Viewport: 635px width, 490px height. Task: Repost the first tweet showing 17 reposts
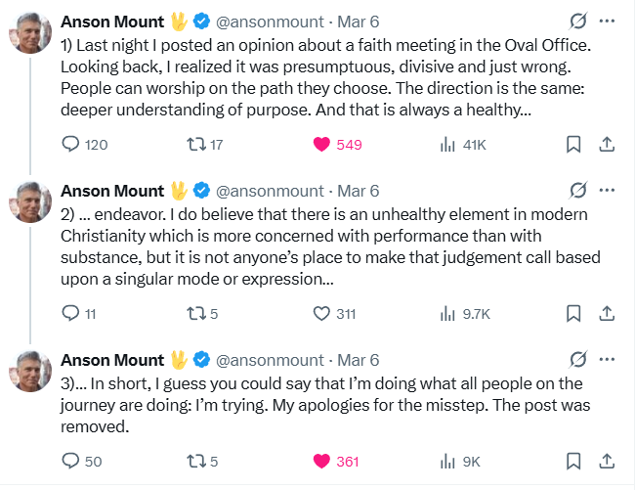point(195,145)
